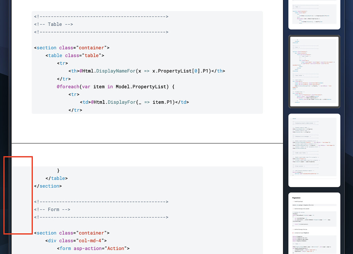Viewport: 353px width, 254px height.
Task: Select the Pagination page thumbnail in the sidebar
Action: pyautogui.click(x=314, y=223)
